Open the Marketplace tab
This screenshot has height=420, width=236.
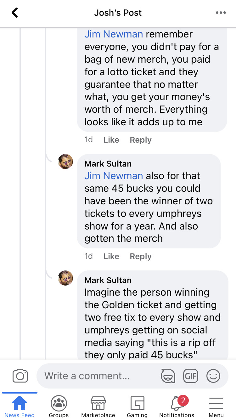pos(98,407)
